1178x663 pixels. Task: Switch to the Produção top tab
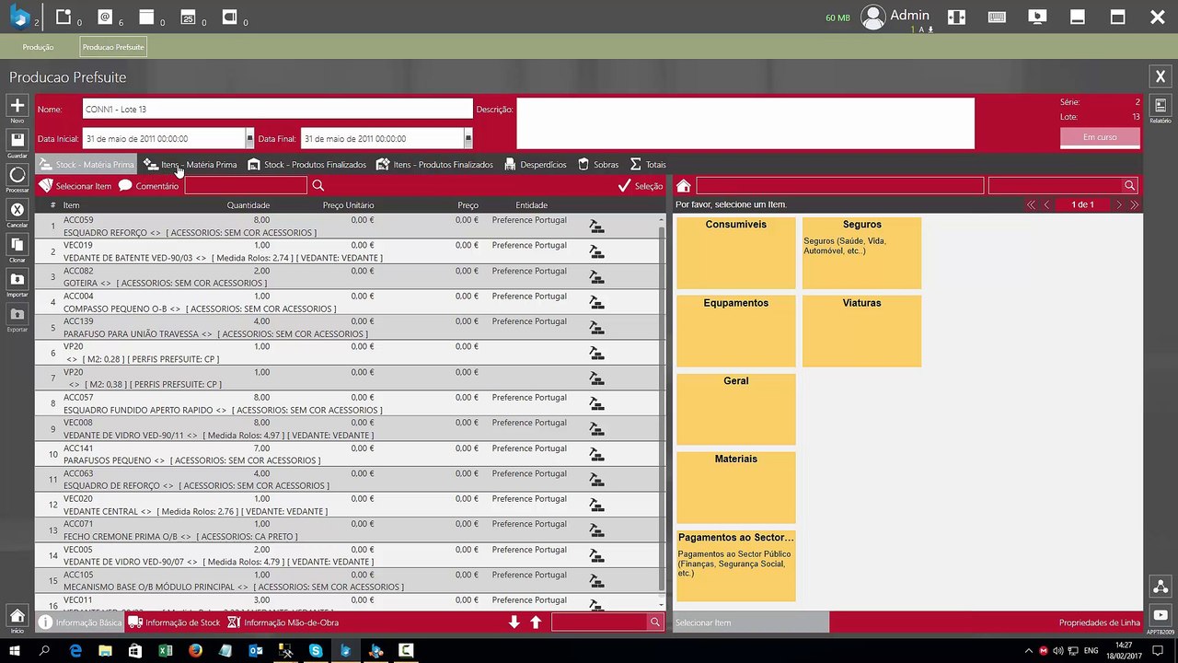pos(38,47)
